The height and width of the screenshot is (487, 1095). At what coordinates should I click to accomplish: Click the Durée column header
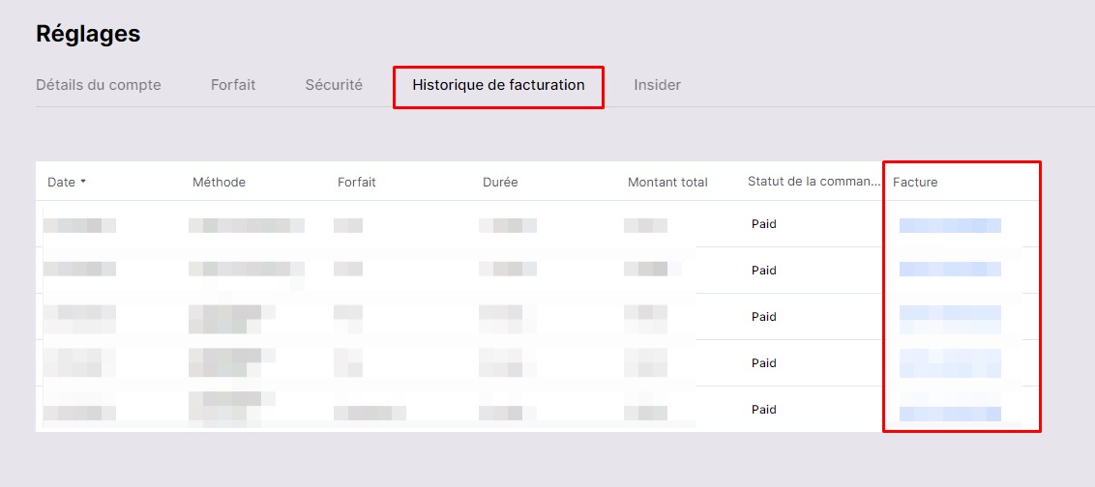coord(500,183)
